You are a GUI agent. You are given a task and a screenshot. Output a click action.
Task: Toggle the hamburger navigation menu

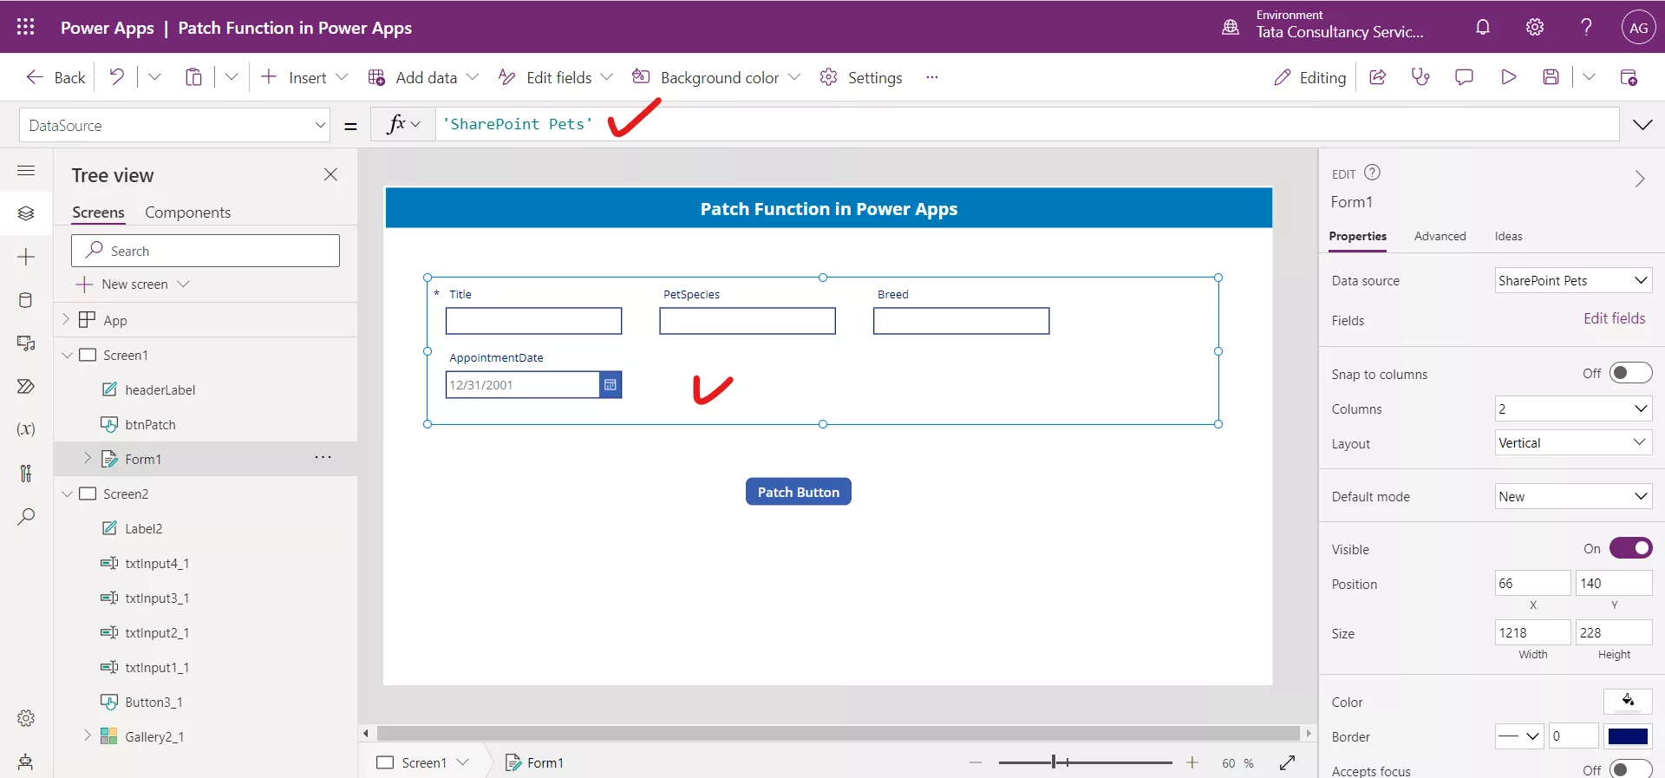point(26,170)
